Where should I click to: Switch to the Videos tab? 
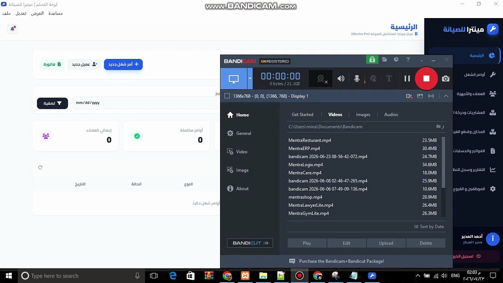335,115
